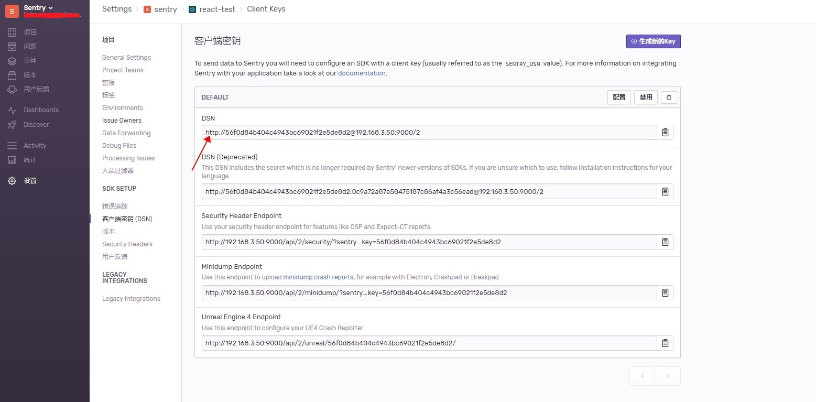Copy the DSN value with the clipboard icon
816x402 pixels.
pos(665,133)
